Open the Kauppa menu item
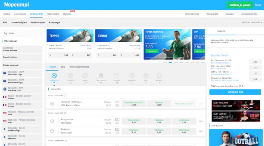The height and width of the screenshot is (146, 264). (x=230, y=14)
